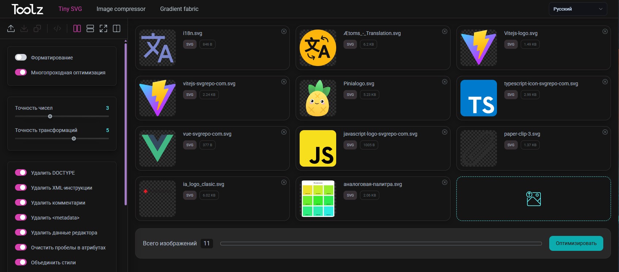Click the upload files icon in toolbar

(11, 28)
